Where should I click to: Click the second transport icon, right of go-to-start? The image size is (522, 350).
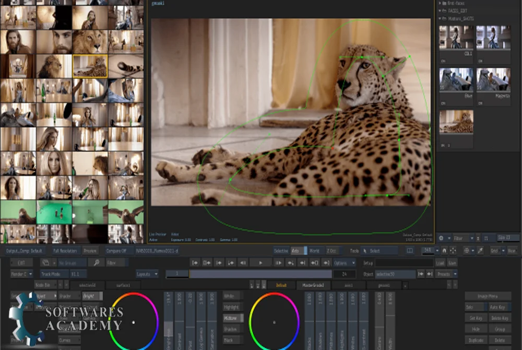point(207,263)
